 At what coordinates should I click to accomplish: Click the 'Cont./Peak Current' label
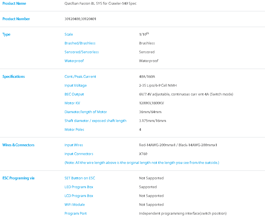click(x=80, y=77)
